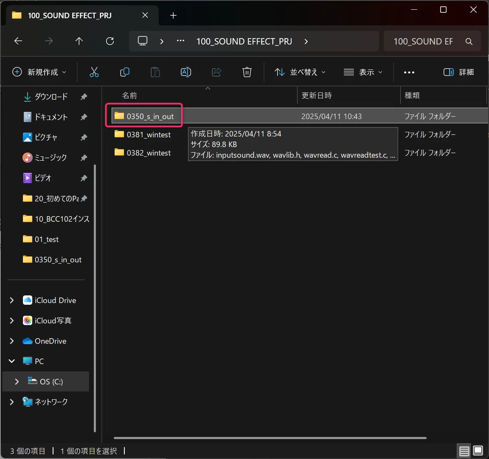Viewport: 489px width, 459px height.
Task: Collapse the PC tree node
Action: 11,361
